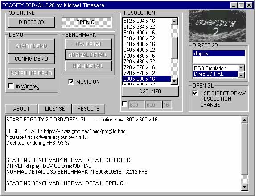Choose 720 x 576 x 16 entry
The width and height of the screenshot is (255, 196).
pyautogui.click(x=147, y=67)
